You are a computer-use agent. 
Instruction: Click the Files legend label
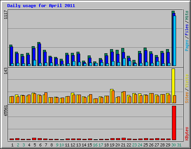(187, 30)
